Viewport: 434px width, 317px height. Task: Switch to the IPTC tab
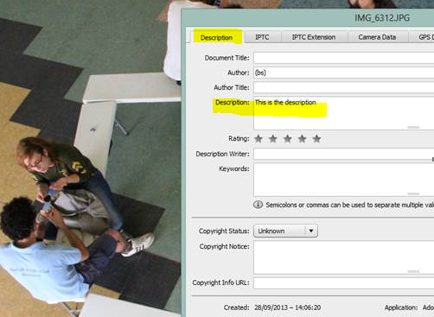262,37
